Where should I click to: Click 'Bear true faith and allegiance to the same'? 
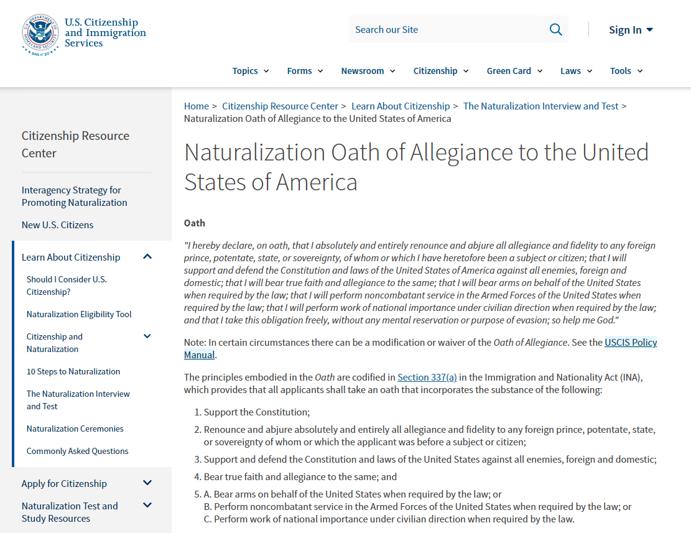tap(291, 477)
